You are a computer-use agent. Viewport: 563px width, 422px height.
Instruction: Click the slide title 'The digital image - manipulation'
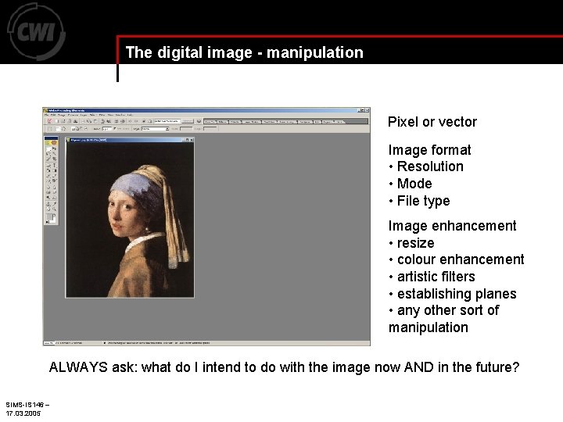point(244,53)
